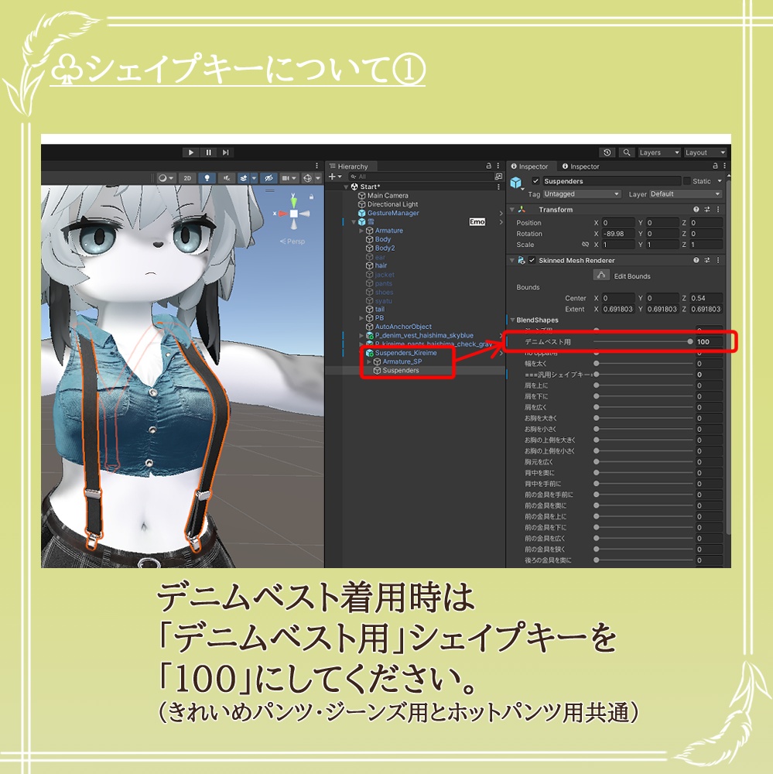Viewport: 773px width, 774px height.
Task: Click the Hierarchy panel lock icon
Action: [x=489, y=166]
